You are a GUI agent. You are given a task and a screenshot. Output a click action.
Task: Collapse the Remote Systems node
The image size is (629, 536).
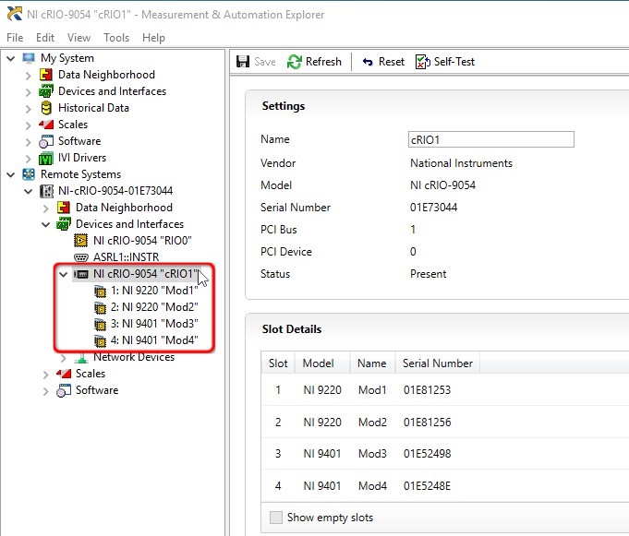pos(11,174)
